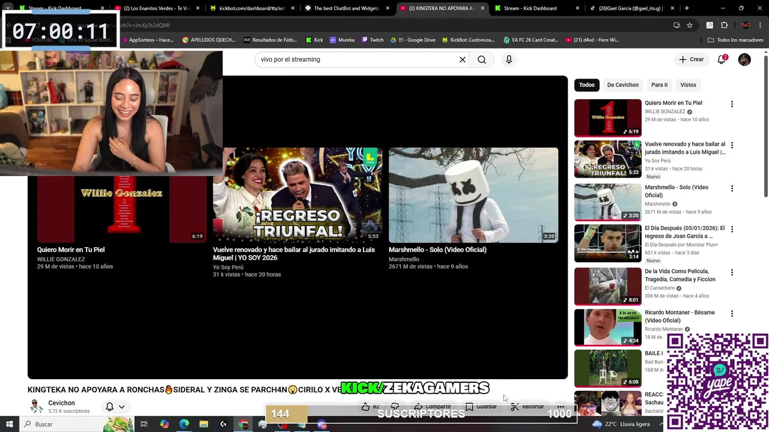Clear the YouTube search box text
769x432 pixels.
tap(463, 59)
